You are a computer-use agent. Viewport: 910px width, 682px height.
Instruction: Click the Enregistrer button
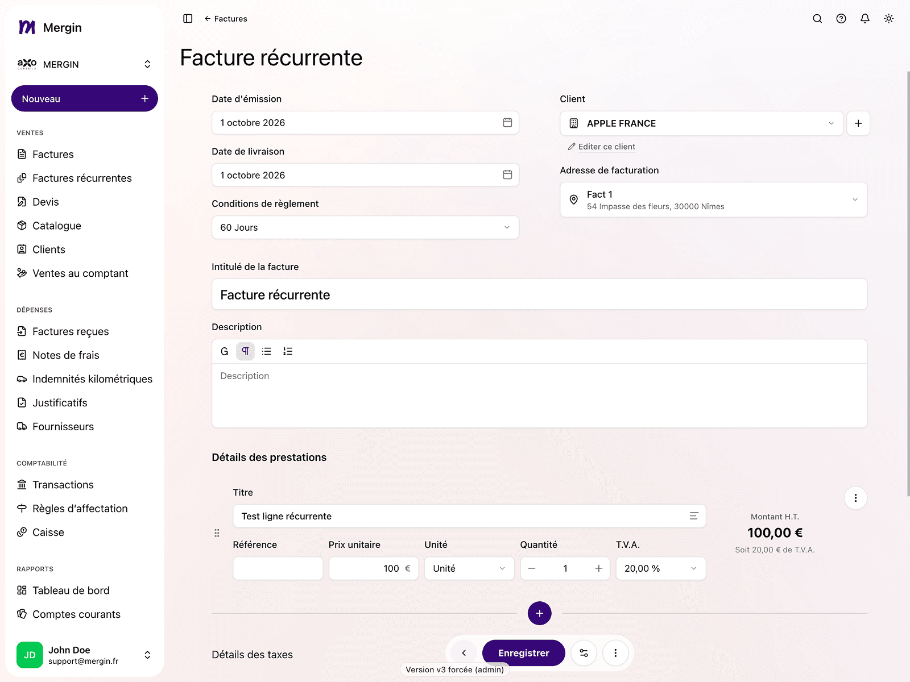click(x=524, y=653)
